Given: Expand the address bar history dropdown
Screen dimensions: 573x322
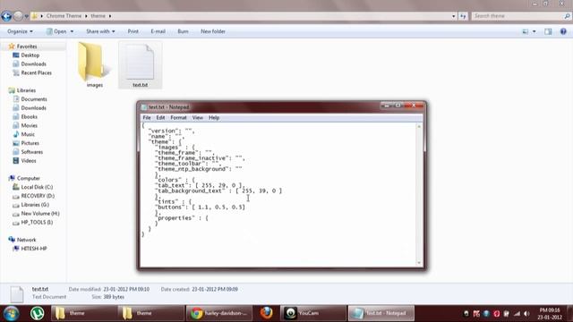Looking at the screenshot, I should (x=454, y=16).
